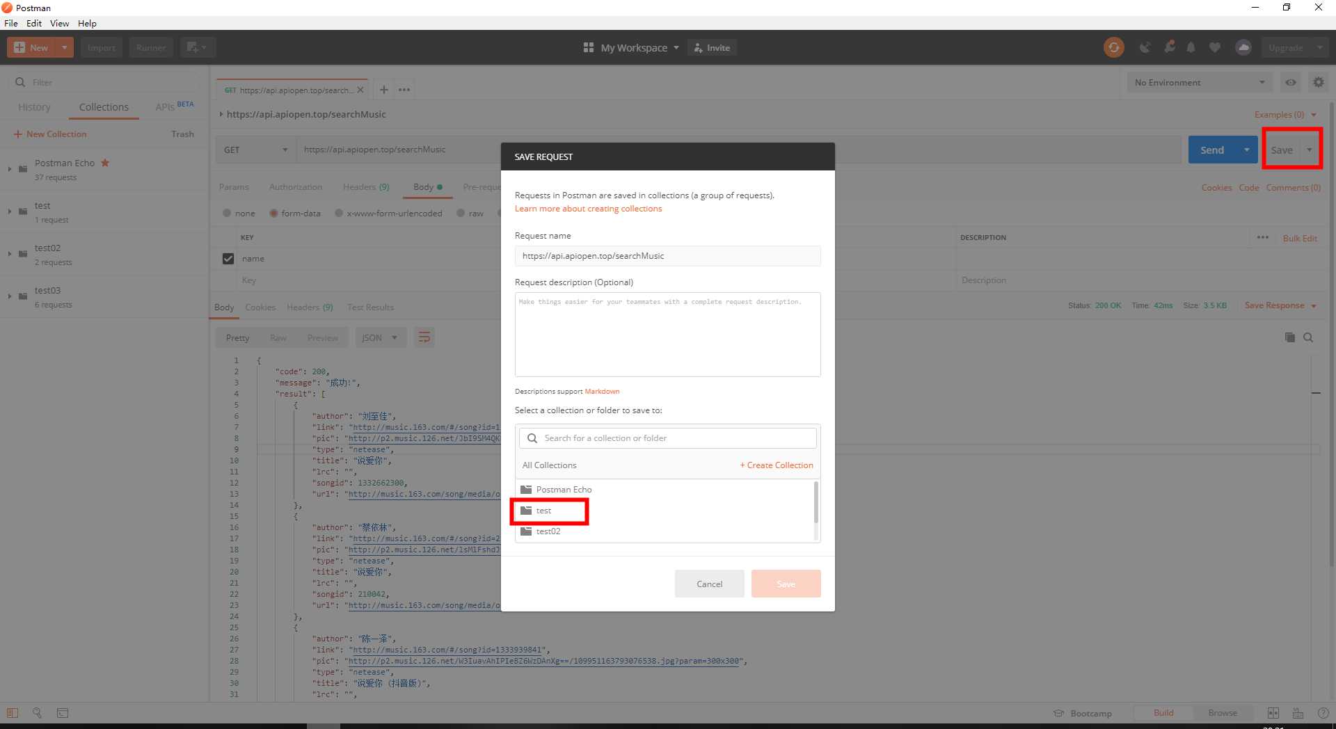This screenshot has width=1336, height=729.
Task: Open the View menu
Action: [60, 23]
